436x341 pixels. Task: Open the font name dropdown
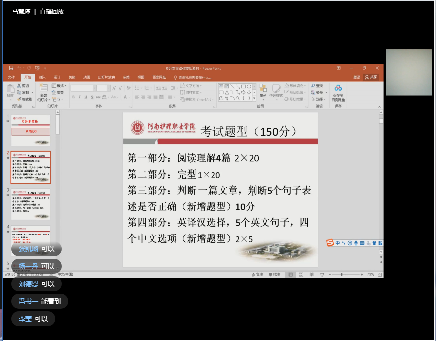pos(94,88)
